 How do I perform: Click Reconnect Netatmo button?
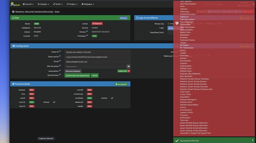[x=73, y=71]
